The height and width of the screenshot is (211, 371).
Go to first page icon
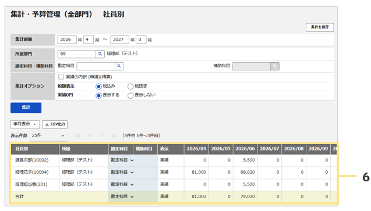pos(78,135)
